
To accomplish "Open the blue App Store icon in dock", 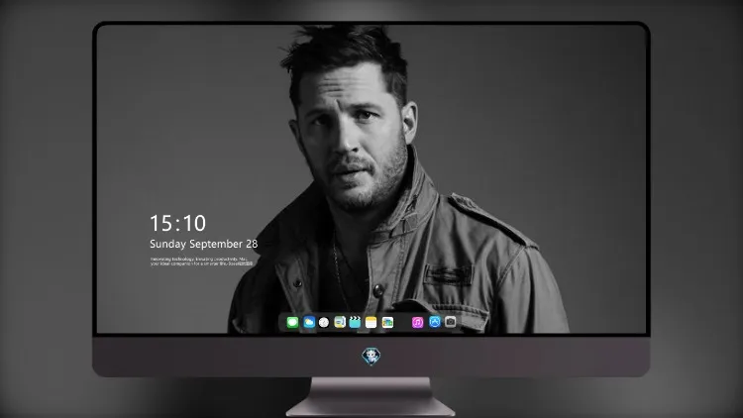I will 435,322.
